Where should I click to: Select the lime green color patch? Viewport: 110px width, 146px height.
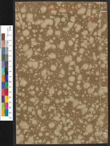(x=3, y=106)
